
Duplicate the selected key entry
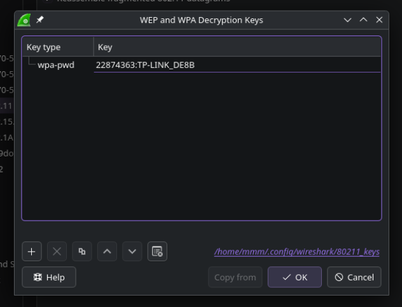pyautogui.click(x=81, y=251)
